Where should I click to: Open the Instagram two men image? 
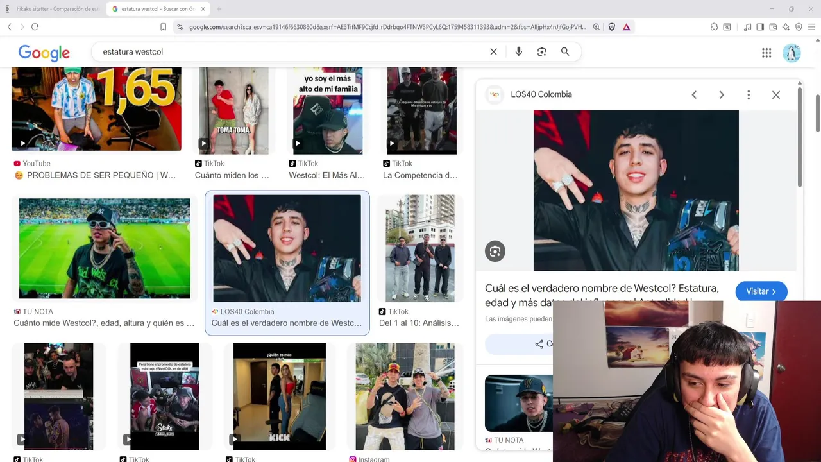pos(405,397)
